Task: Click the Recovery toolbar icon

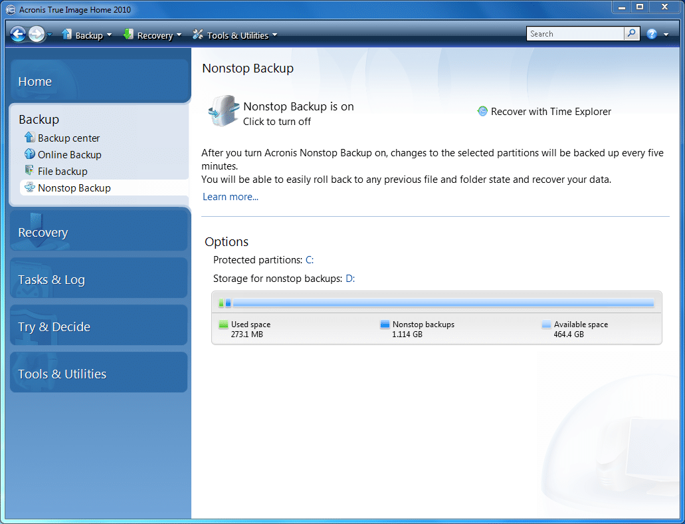Action: tap(128, 34)
